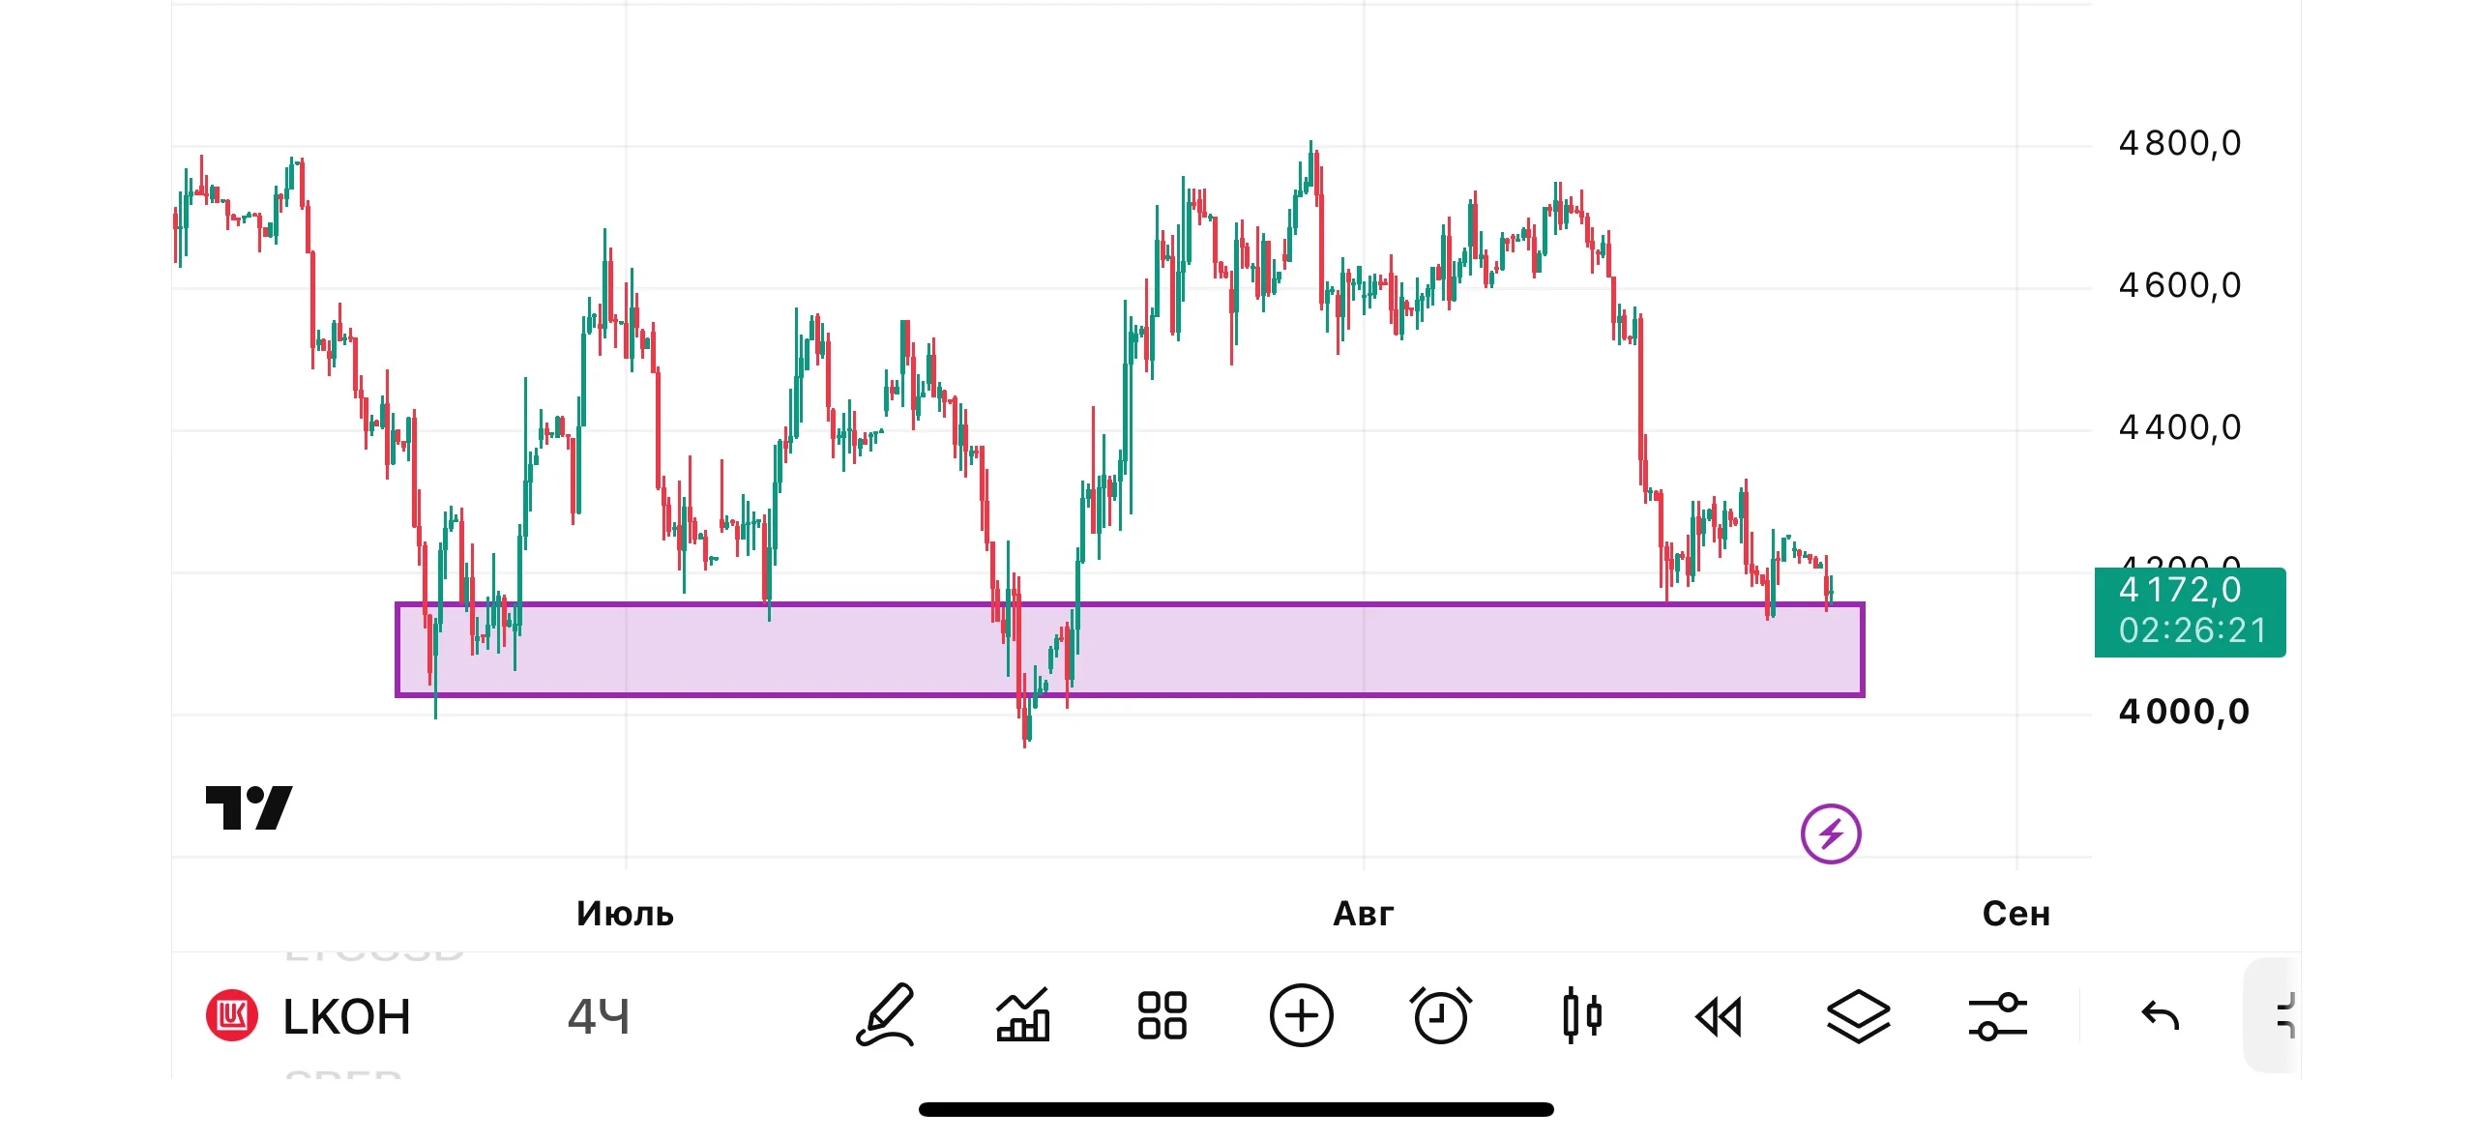Tap the plus circle add button
The image size is (2472, 1140).
point(1301,1015)
